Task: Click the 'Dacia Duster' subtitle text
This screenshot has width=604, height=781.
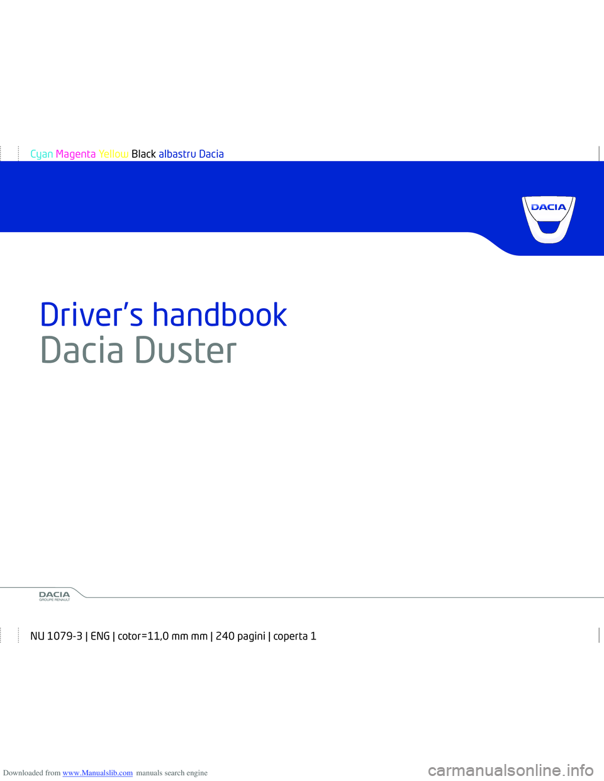Action: 138,350
